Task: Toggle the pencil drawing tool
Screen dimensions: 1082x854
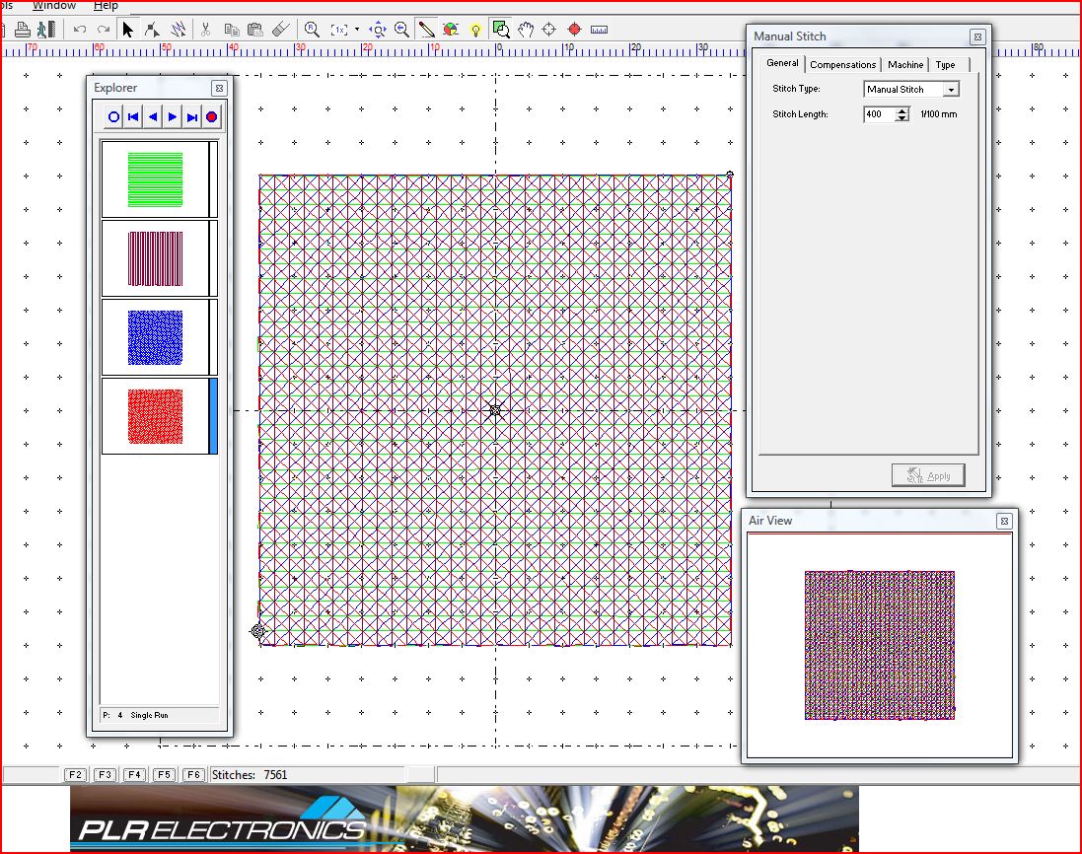Action: point(426,30)
